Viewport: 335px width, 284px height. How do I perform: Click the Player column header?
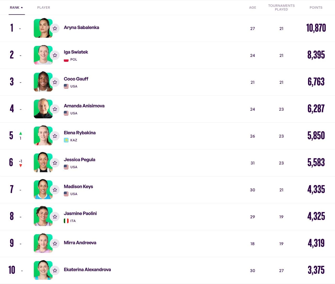click(44, 8)
